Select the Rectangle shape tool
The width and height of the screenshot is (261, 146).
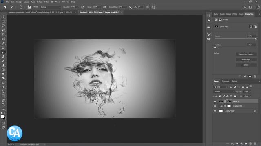coord(3,96)
